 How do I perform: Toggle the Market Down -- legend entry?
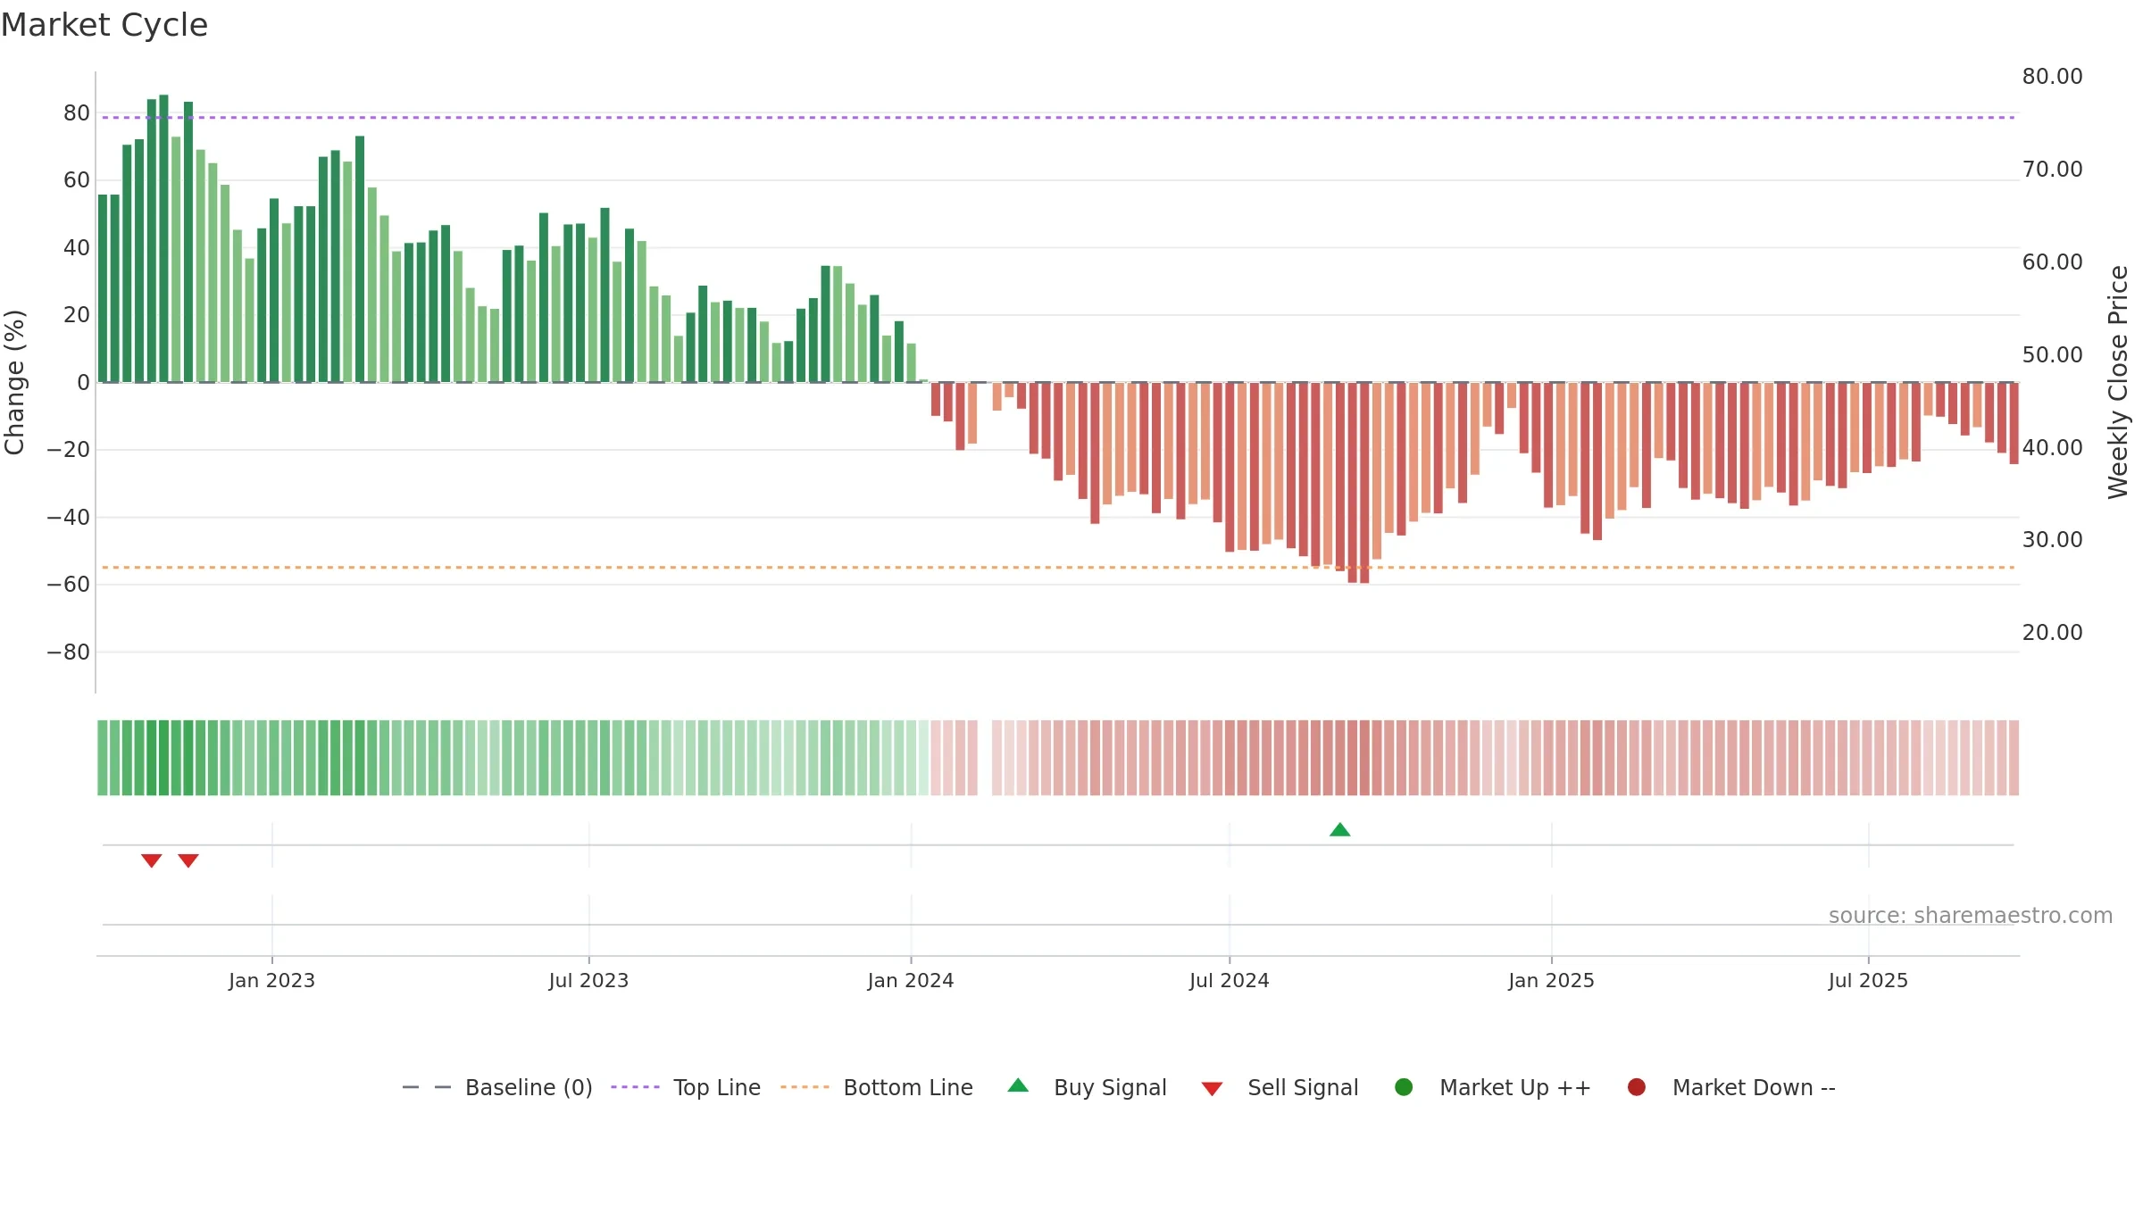point(1731,1087)
